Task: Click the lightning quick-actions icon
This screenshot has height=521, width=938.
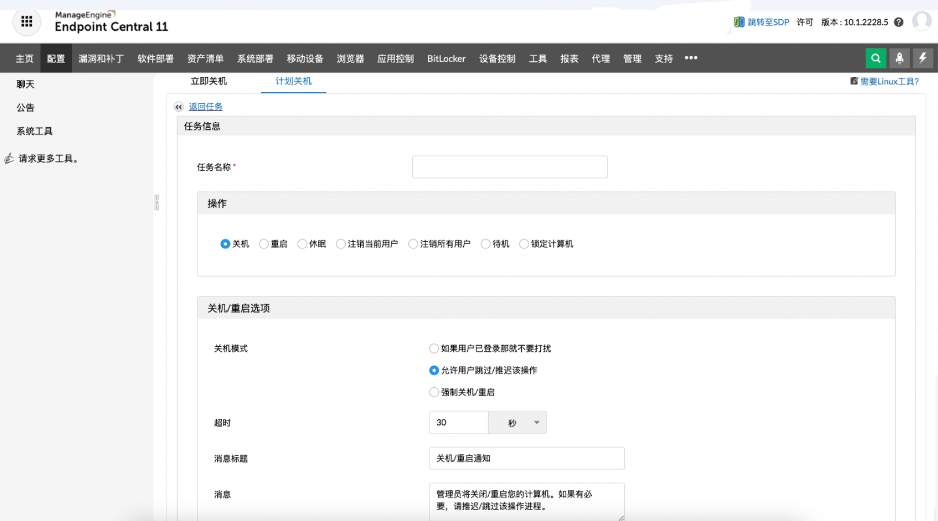Action: coord(922,58)
